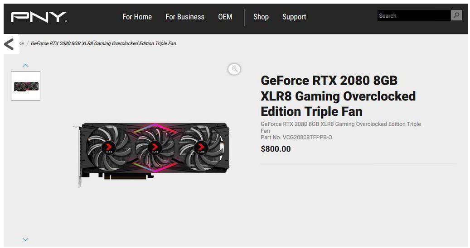
Task: Click the GeForce RTX 2080 breadcrumb text
Action: [x=103, y=43]
